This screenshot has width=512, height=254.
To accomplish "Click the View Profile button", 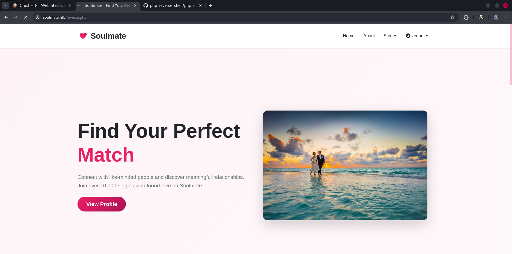I will click(x=102, y=204).
